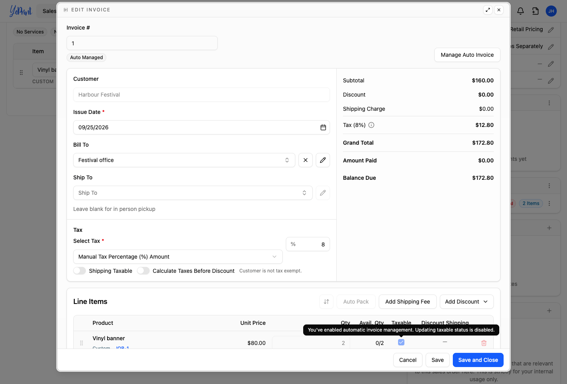Click the Issue Date field
Image resolution: width=567 pixels, height=384 pixels.
[202, 127]
